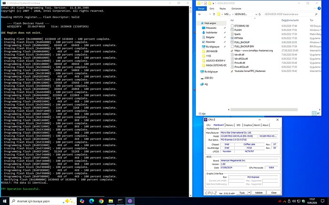
Task: Open Ağ network in navigation pane
Action: (206, 84)
